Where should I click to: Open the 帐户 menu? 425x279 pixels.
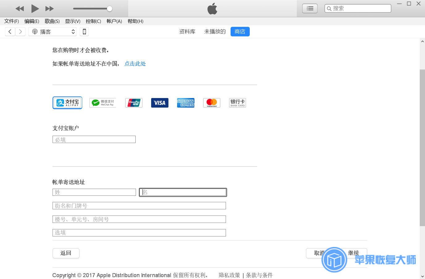(x=114, y=21)
